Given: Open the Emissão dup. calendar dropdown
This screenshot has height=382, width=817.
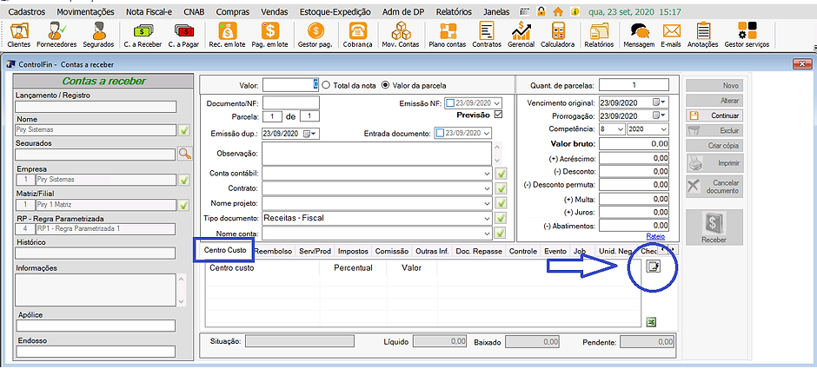Looking at the screenshot, I should (309, 134).
